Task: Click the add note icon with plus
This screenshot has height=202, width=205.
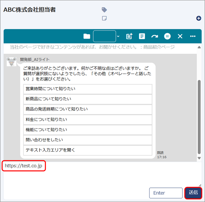Action: 129,36
